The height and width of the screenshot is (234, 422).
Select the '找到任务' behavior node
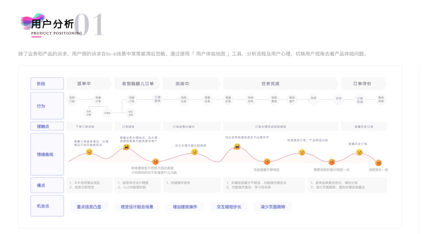[184, 99]
